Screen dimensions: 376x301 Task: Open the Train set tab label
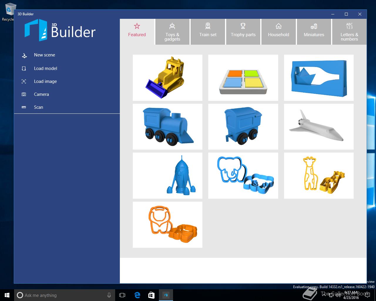click(208, 35)
